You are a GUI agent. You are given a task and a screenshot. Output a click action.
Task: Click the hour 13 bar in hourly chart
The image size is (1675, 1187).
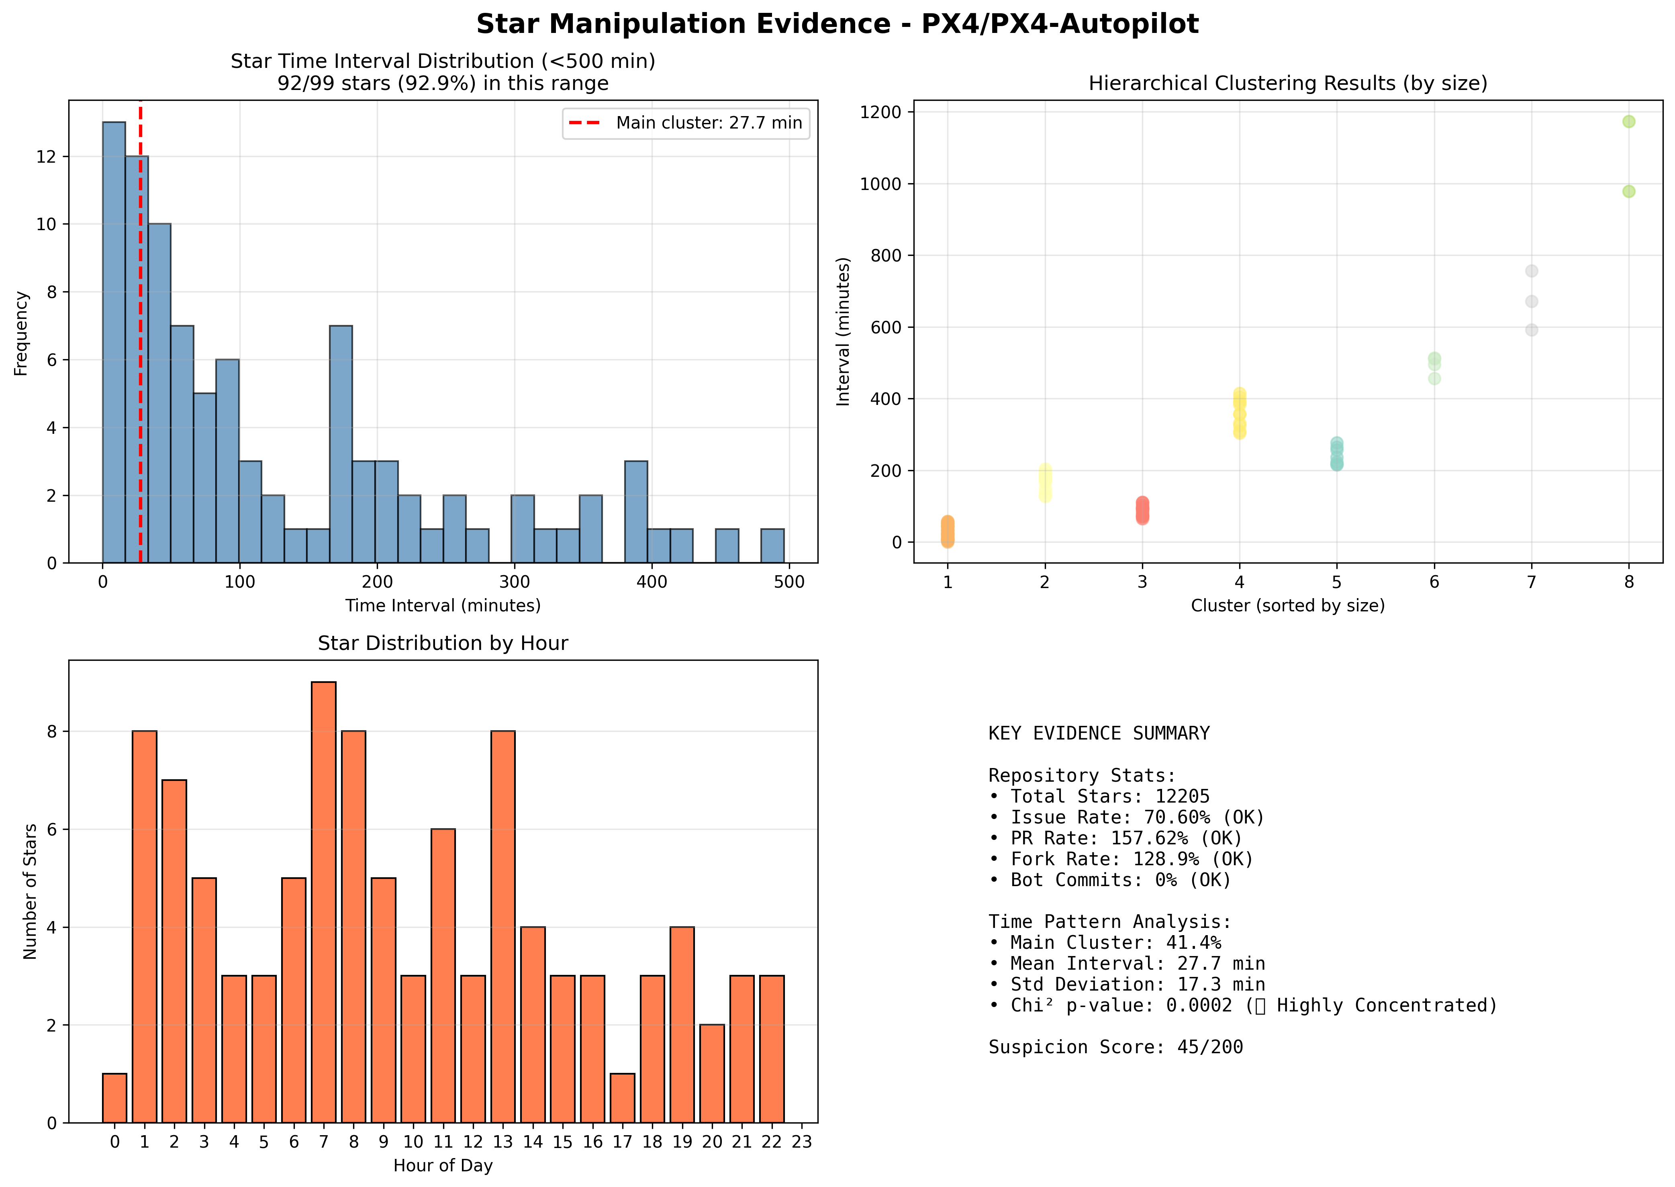[503, 927]
